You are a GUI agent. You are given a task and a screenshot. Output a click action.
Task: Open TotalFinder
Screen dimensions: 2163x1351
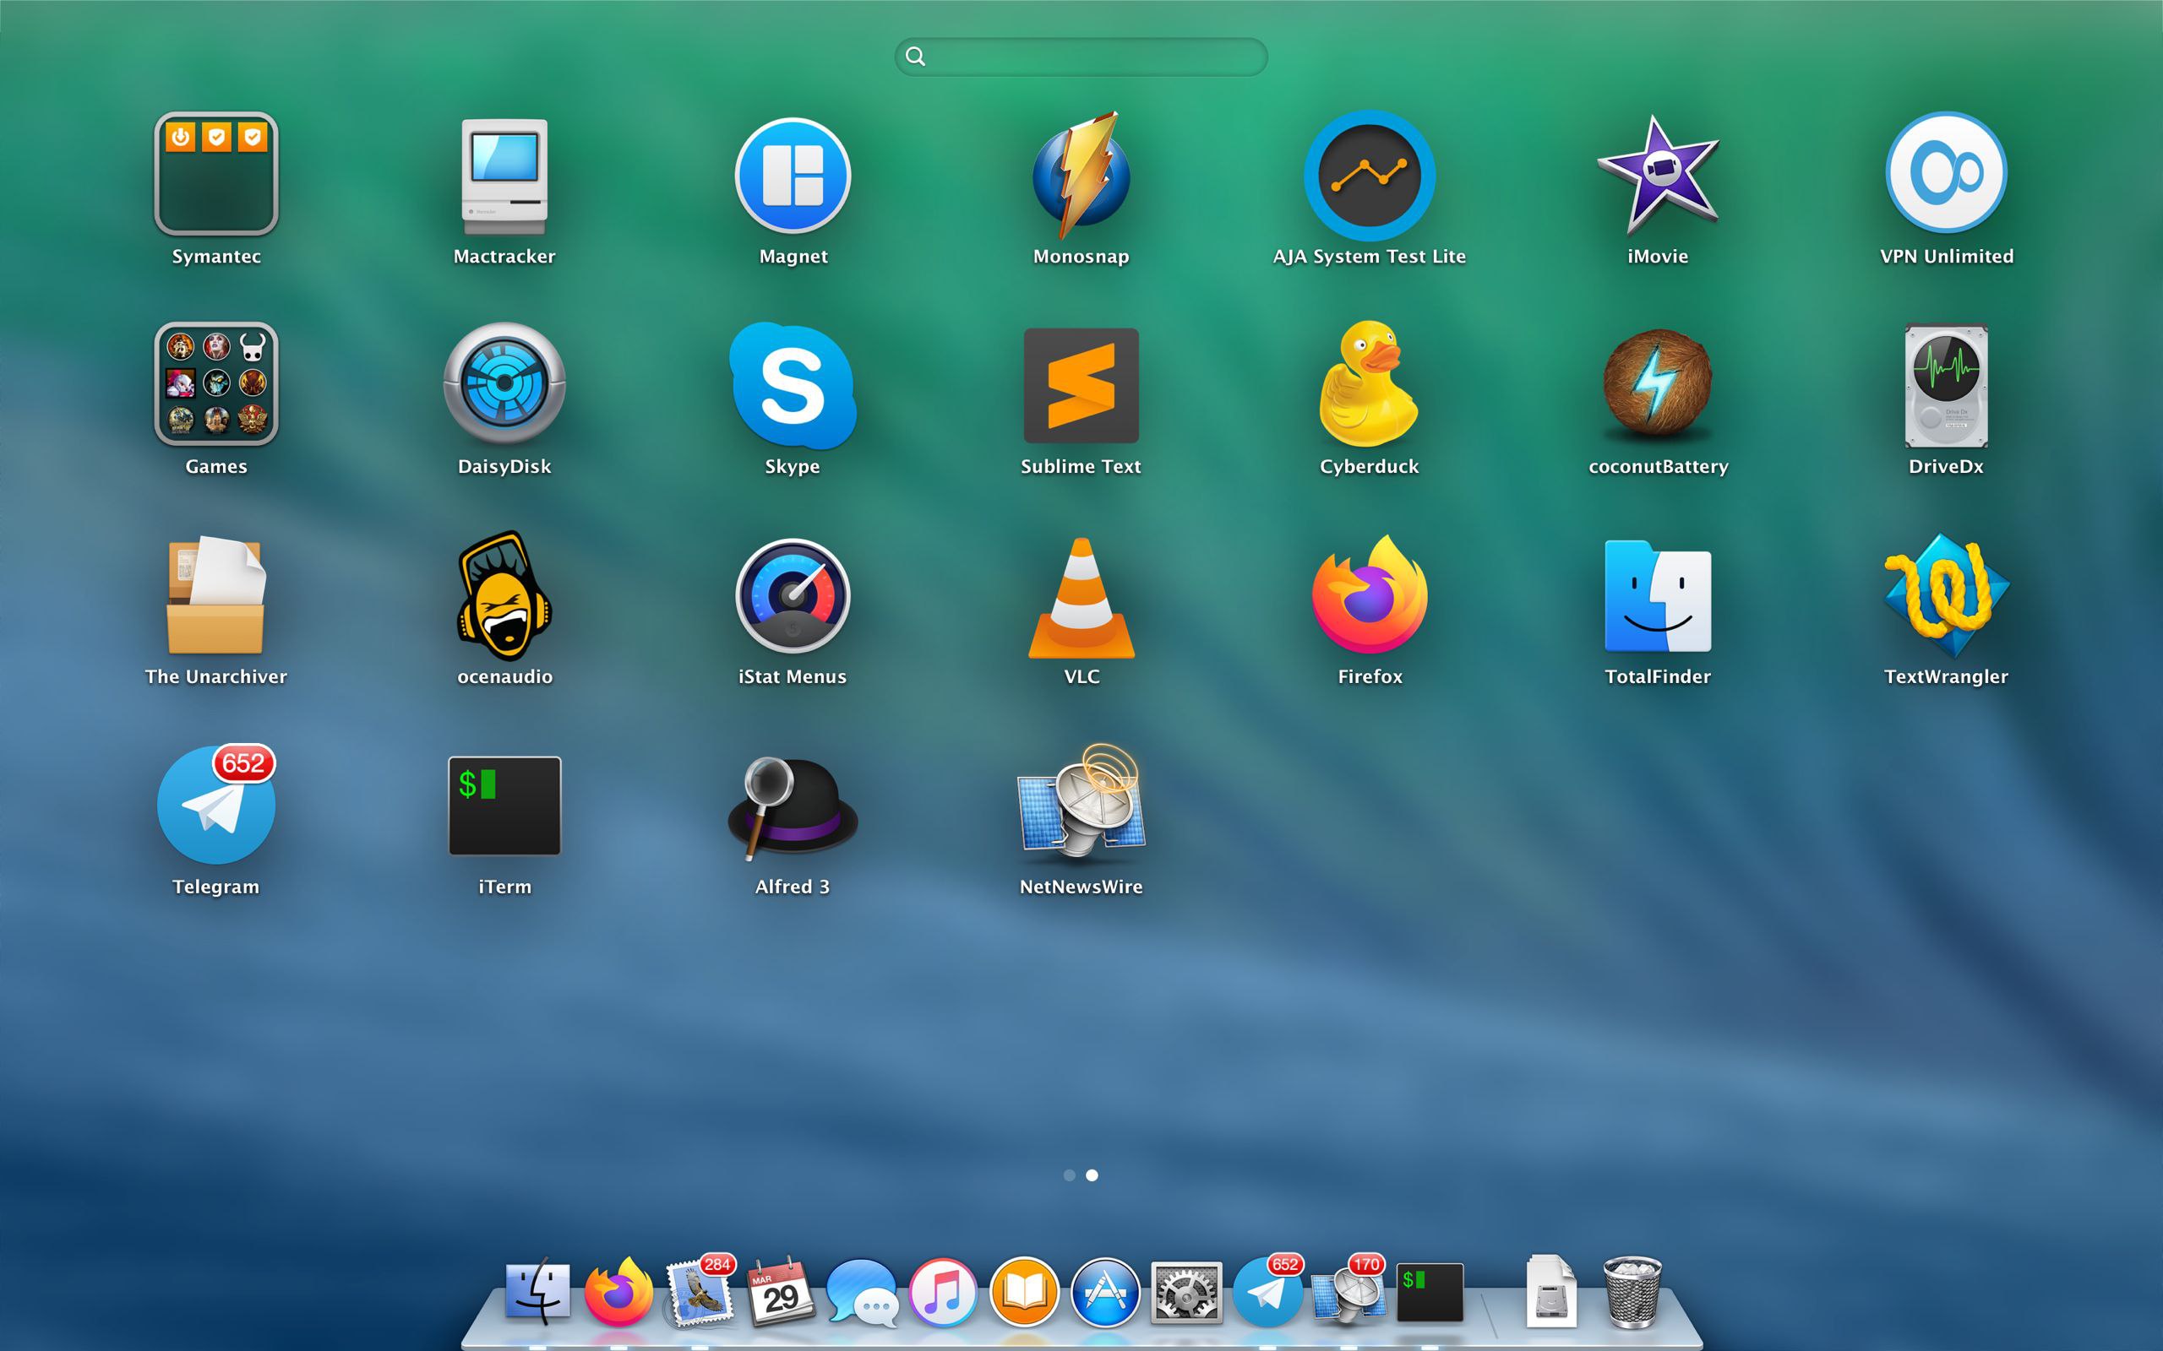(1658, 595)
